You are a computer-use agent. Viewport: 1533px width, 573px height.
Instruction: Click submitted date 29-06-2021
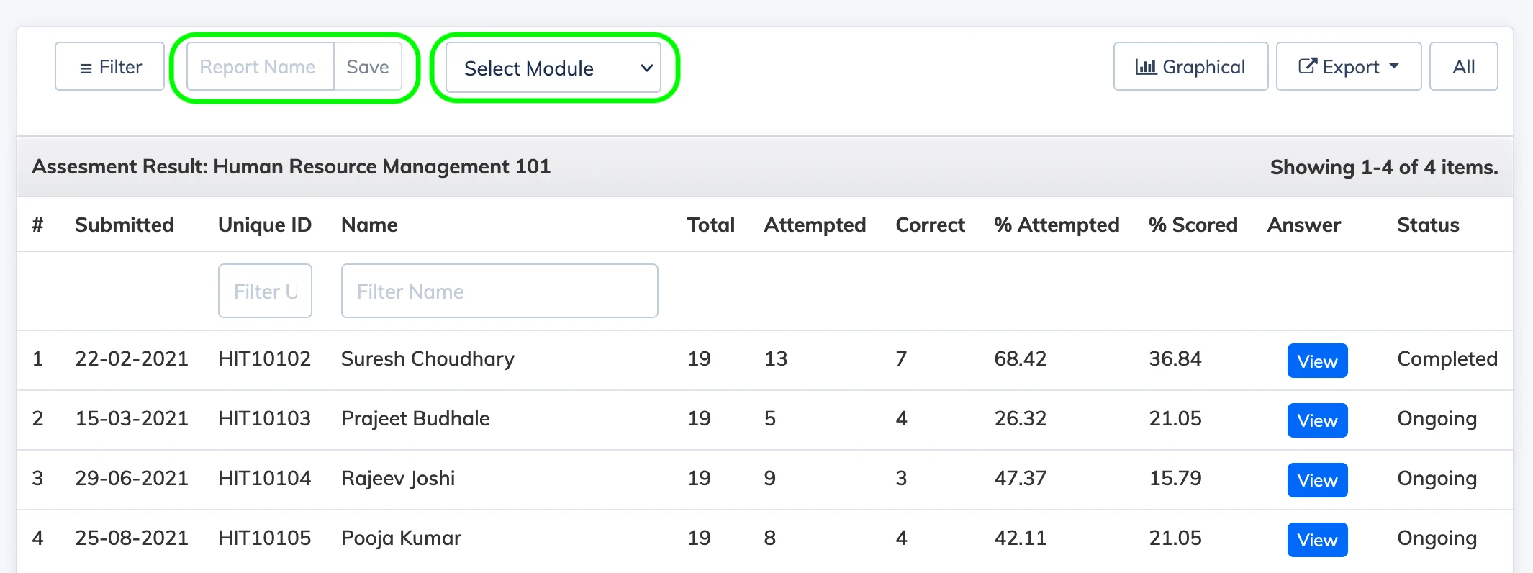coord(132,478)
